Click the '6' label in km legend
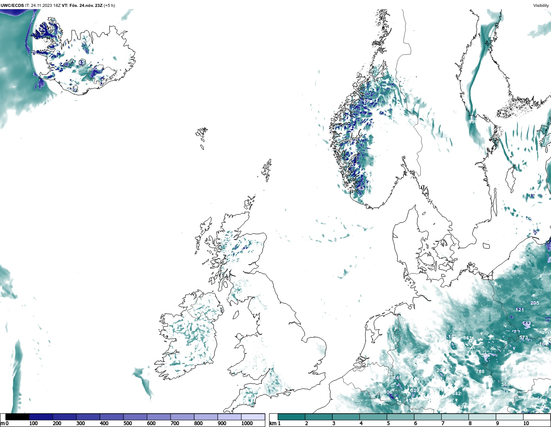 click(x=415, y=424)
